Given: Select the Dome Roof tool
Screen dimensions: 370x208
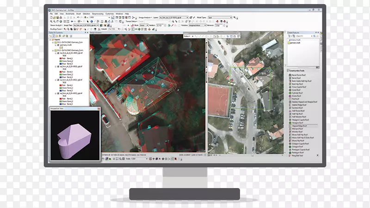Looking at the screenshot, I should (295, 95).
